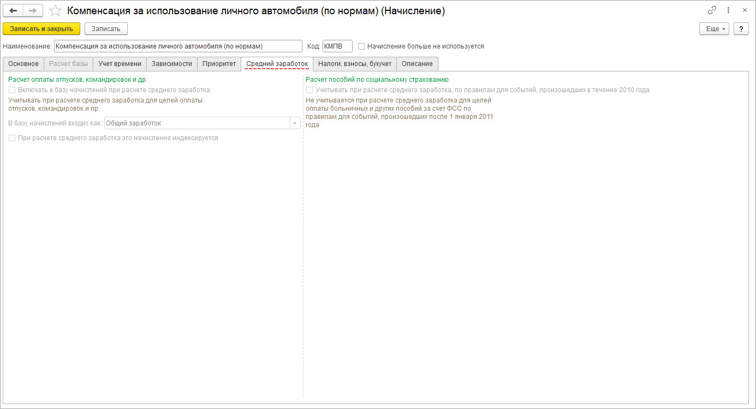Image resolution: width=756 pixels, height=409 pixels.
Task: Toggle Учитывать при расчете 2010 года checkbox
Action: point(309,90)
